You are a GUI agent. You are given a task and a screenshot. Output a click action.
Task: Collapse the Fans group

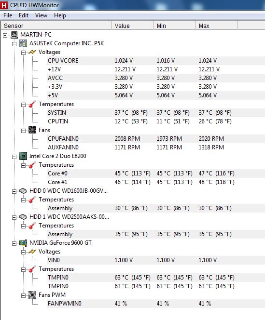(x=24, y=131)
